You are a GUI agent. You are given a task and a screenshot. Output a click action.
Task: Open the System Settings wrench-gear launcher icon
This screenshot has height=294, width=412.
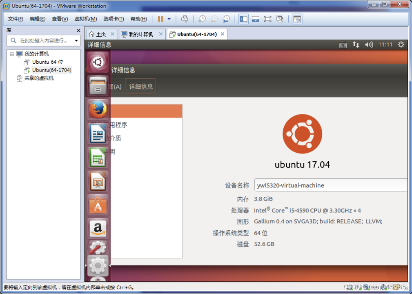(x=98, y=247)
